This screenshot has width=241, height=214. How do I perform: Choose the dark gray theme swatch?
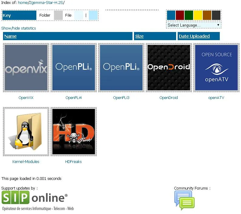pyautogui.click(x=216, y=15)
